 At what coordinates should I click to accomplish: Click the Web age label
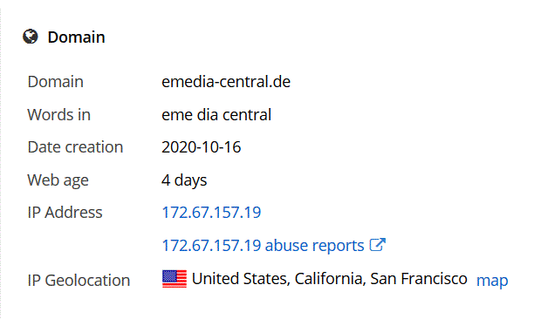[x=58, y=180]
